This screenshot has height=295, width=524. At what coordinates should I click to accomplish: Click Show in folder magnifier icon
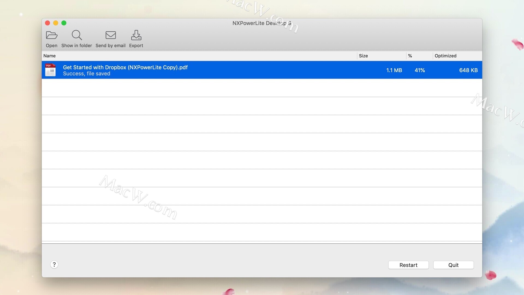[77, 35]
